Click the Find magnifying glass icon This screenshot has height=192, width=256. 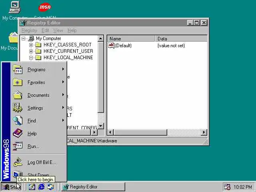pyautogui.click(x=18, y=121)
